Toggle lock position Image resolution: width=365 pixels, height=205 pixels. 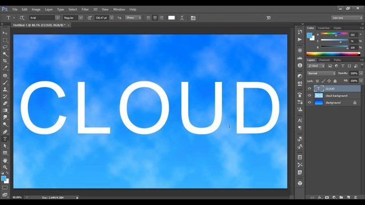(329, 81)
